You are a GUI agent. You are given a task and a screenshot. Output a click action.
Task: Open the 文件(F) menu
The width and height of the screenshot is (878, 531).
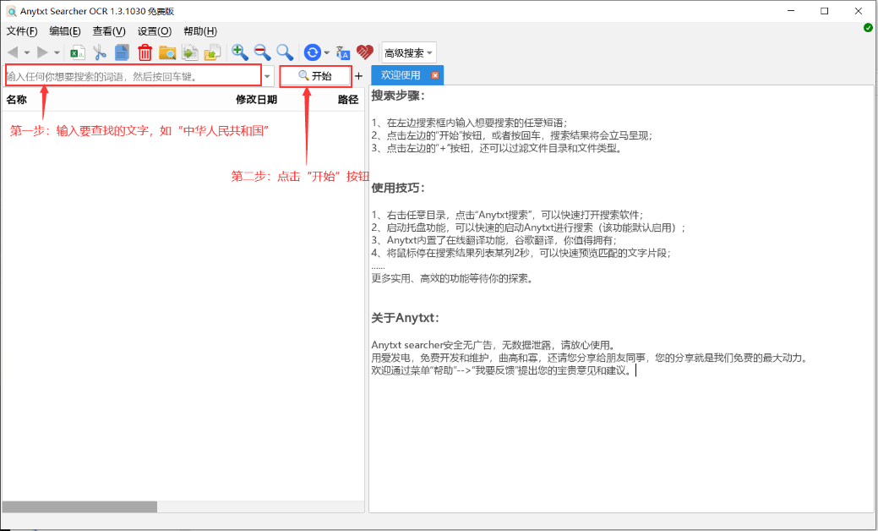[22, 31]
